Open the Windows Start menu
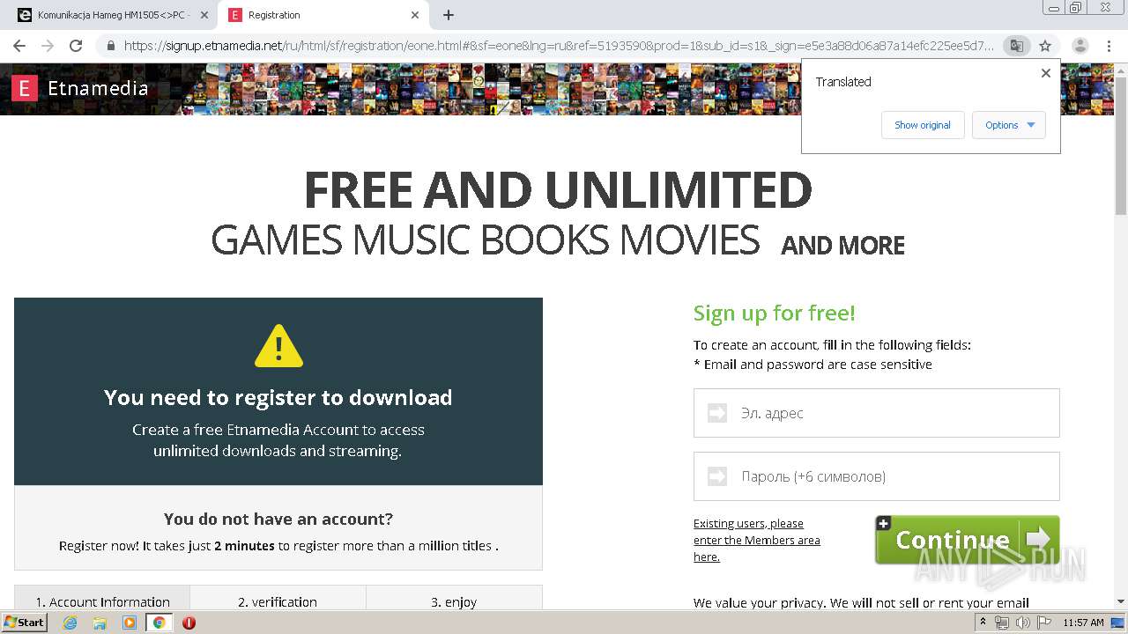Screen dimensions: 1128x634 (x=24, y=623)
